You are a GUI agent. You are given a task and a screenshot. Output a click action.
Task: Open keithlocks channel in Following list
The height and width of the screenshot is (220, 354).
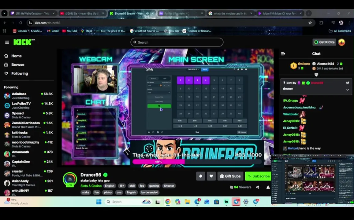pyautogui.click(x=28, y=134)
